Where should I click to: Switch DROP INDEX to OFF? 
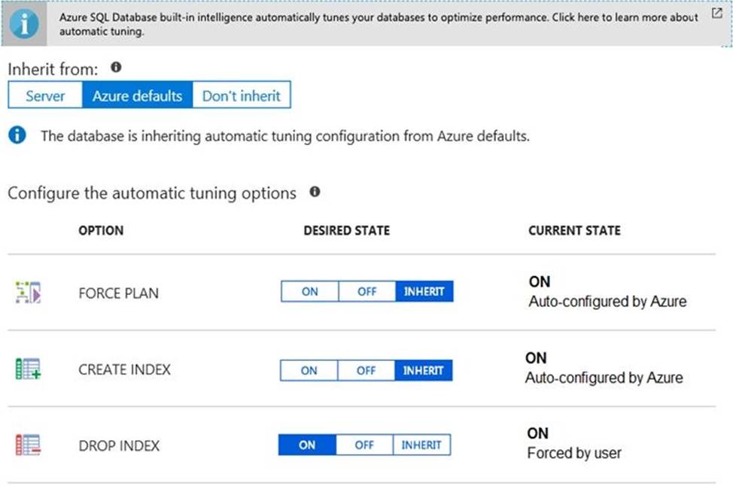pyautogui.click(x=364, y=445)
